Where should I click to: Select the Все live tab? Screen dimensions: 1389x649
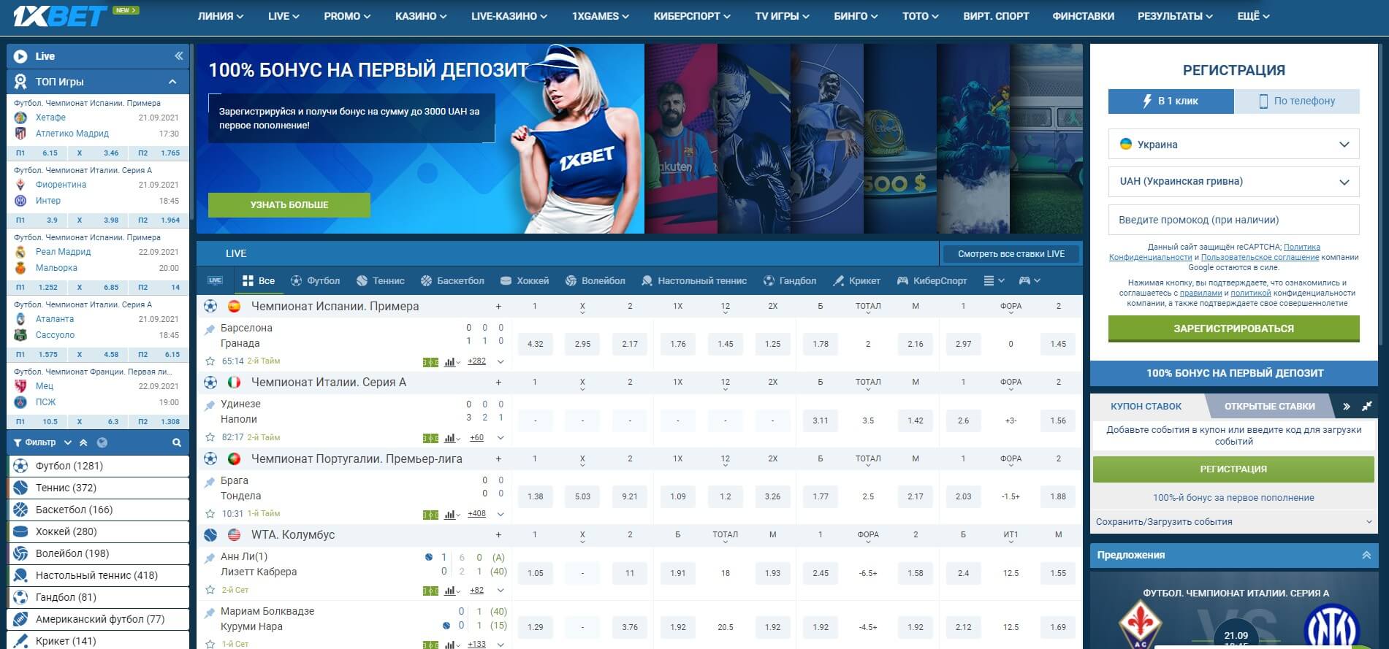259,280
